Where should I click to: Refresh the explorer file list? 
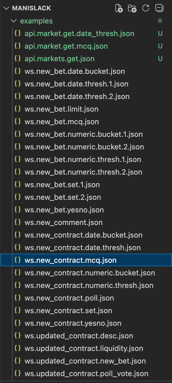[x=146, y=8]
